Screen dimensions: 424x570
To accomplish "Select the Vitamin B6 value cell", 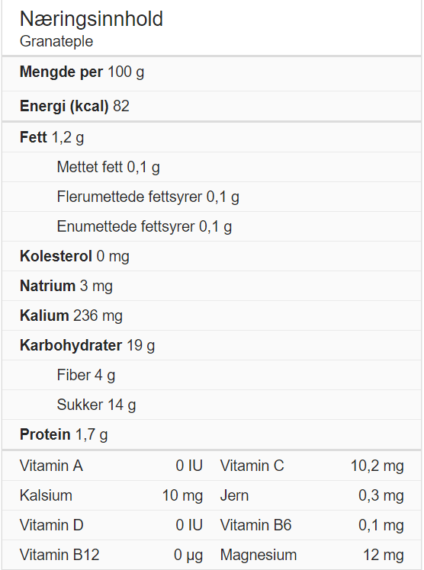I will (x=381, y=526).
